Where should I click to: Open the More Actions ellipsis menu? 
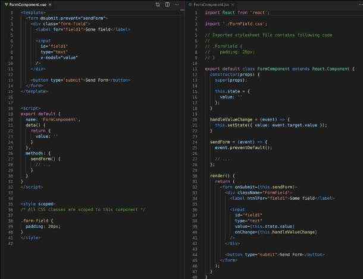[x=177, y=4]
